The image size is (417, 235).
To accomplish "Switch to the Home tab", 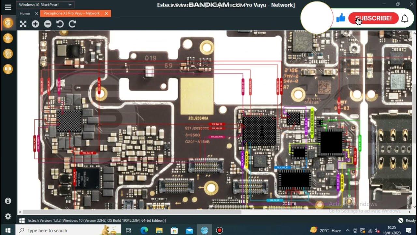I will [x=25, y=13].
